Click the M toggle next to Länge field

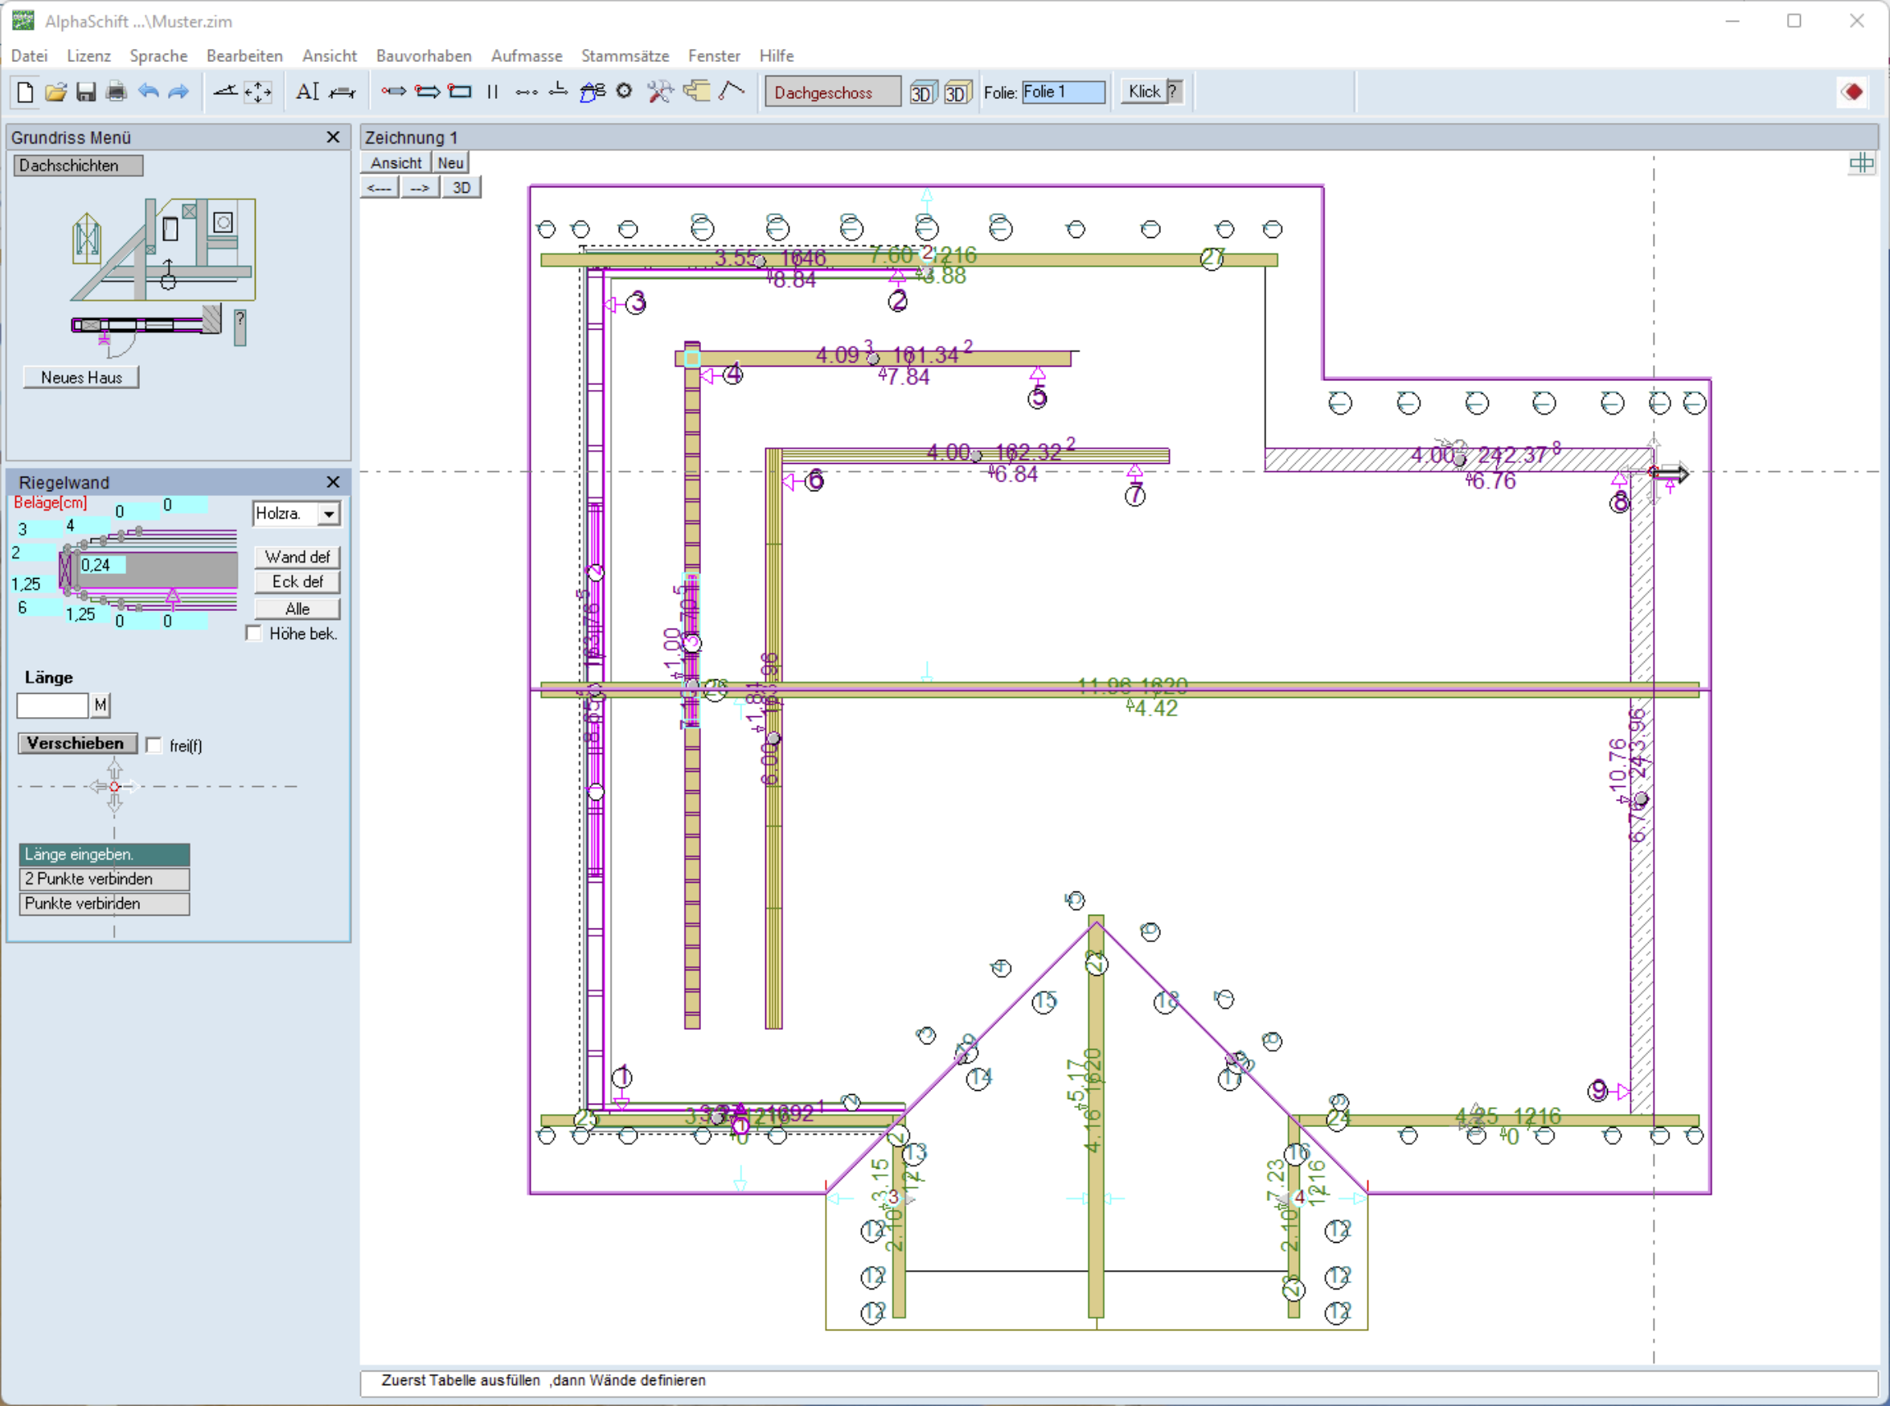pos(100,705)
